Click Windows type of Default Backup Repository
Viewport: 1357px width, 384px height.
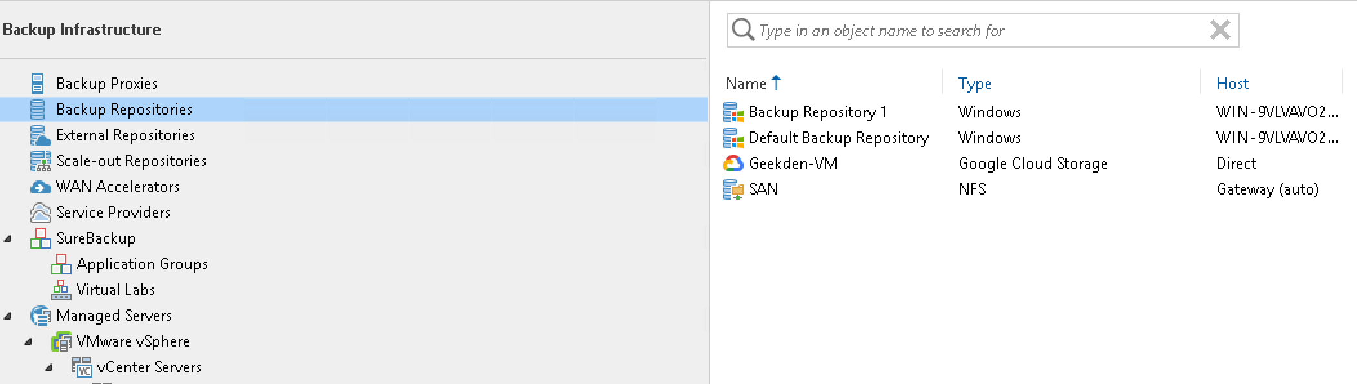(989, 138)
